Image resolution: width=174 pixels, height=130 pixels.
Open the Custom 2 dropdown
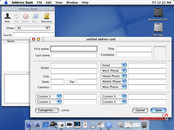pyautogui.click(x=48, y=102)
